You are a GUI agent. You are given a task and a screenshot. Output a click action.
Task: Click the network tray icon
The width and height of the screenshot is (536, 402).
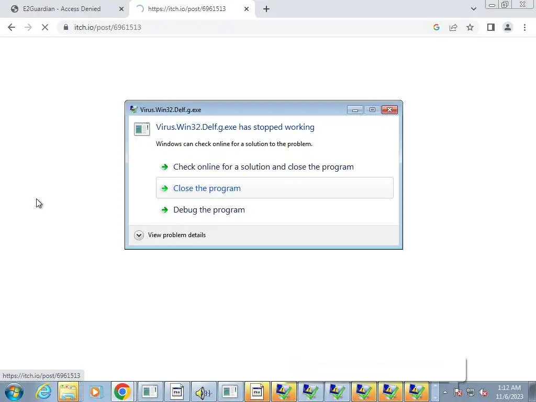[471, 392]
